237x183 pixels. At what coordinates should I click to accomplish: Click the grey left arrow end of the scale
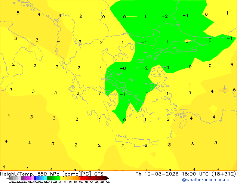(x=9, y=178)
